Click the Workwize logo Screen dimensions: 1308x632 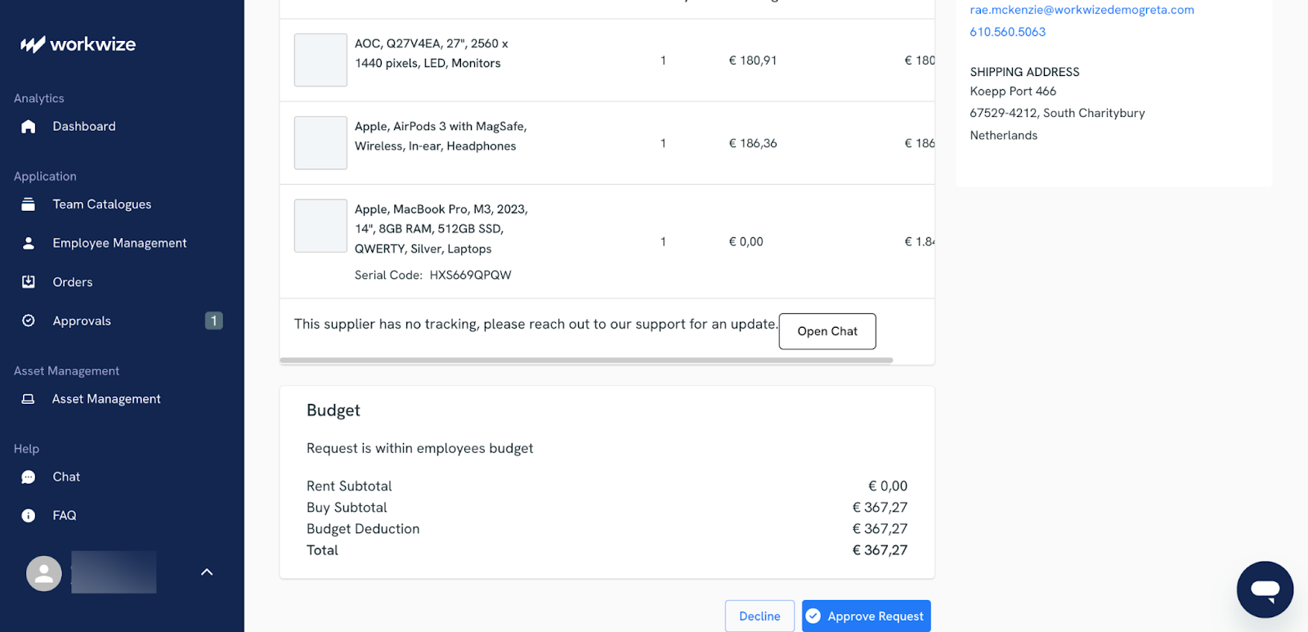coord(78,44)
